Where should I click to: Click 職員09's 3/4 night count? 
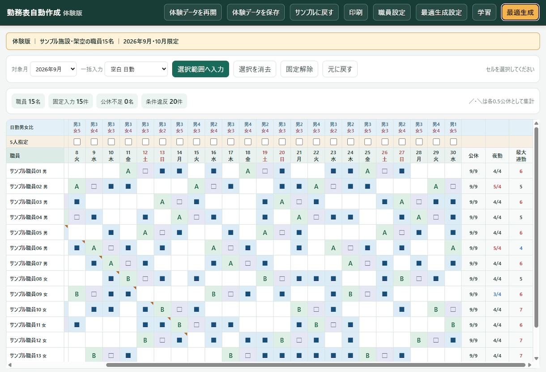pos(497,294)
